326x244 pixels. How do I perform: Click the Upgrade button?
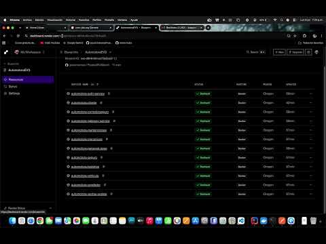coord(295,52)
